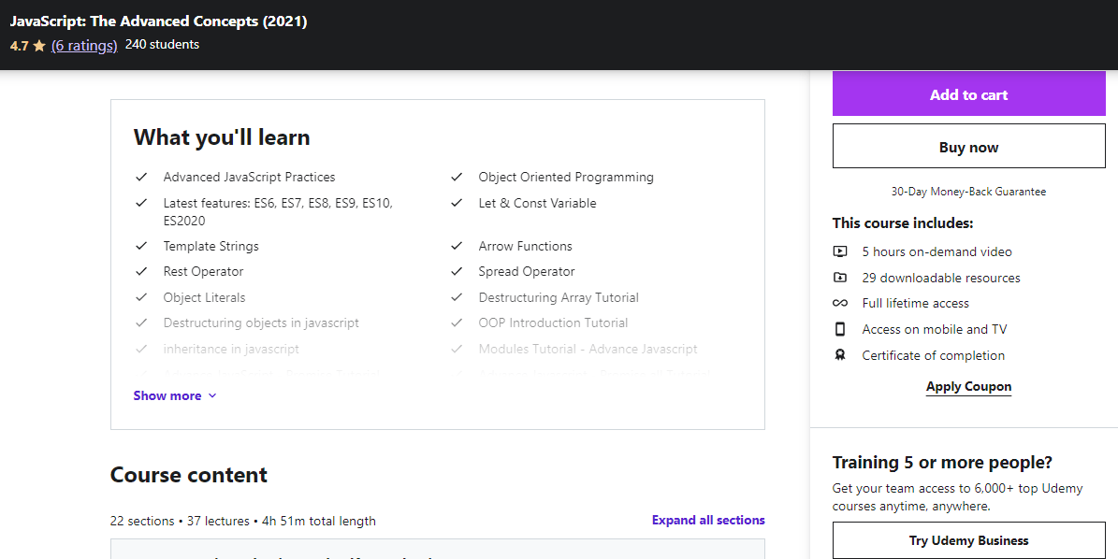Click the certificate ribbon icon
The image size is (1118, 559).
(x=840, y=355)
